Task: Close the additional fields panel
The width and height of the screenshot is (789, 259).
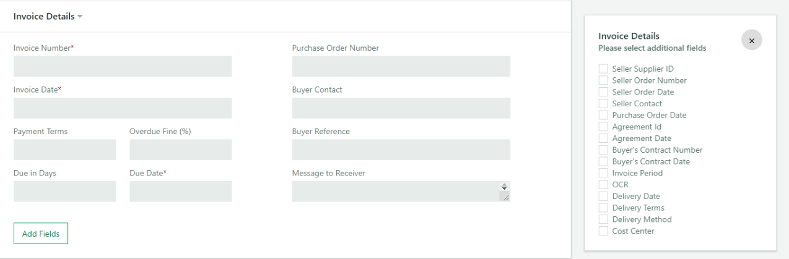Action: 751,40
